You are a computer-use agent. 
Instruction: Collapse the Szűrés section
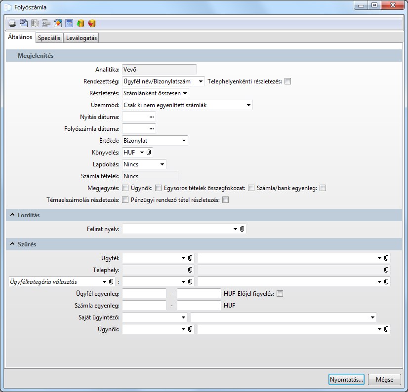click(x=12, y=244)
